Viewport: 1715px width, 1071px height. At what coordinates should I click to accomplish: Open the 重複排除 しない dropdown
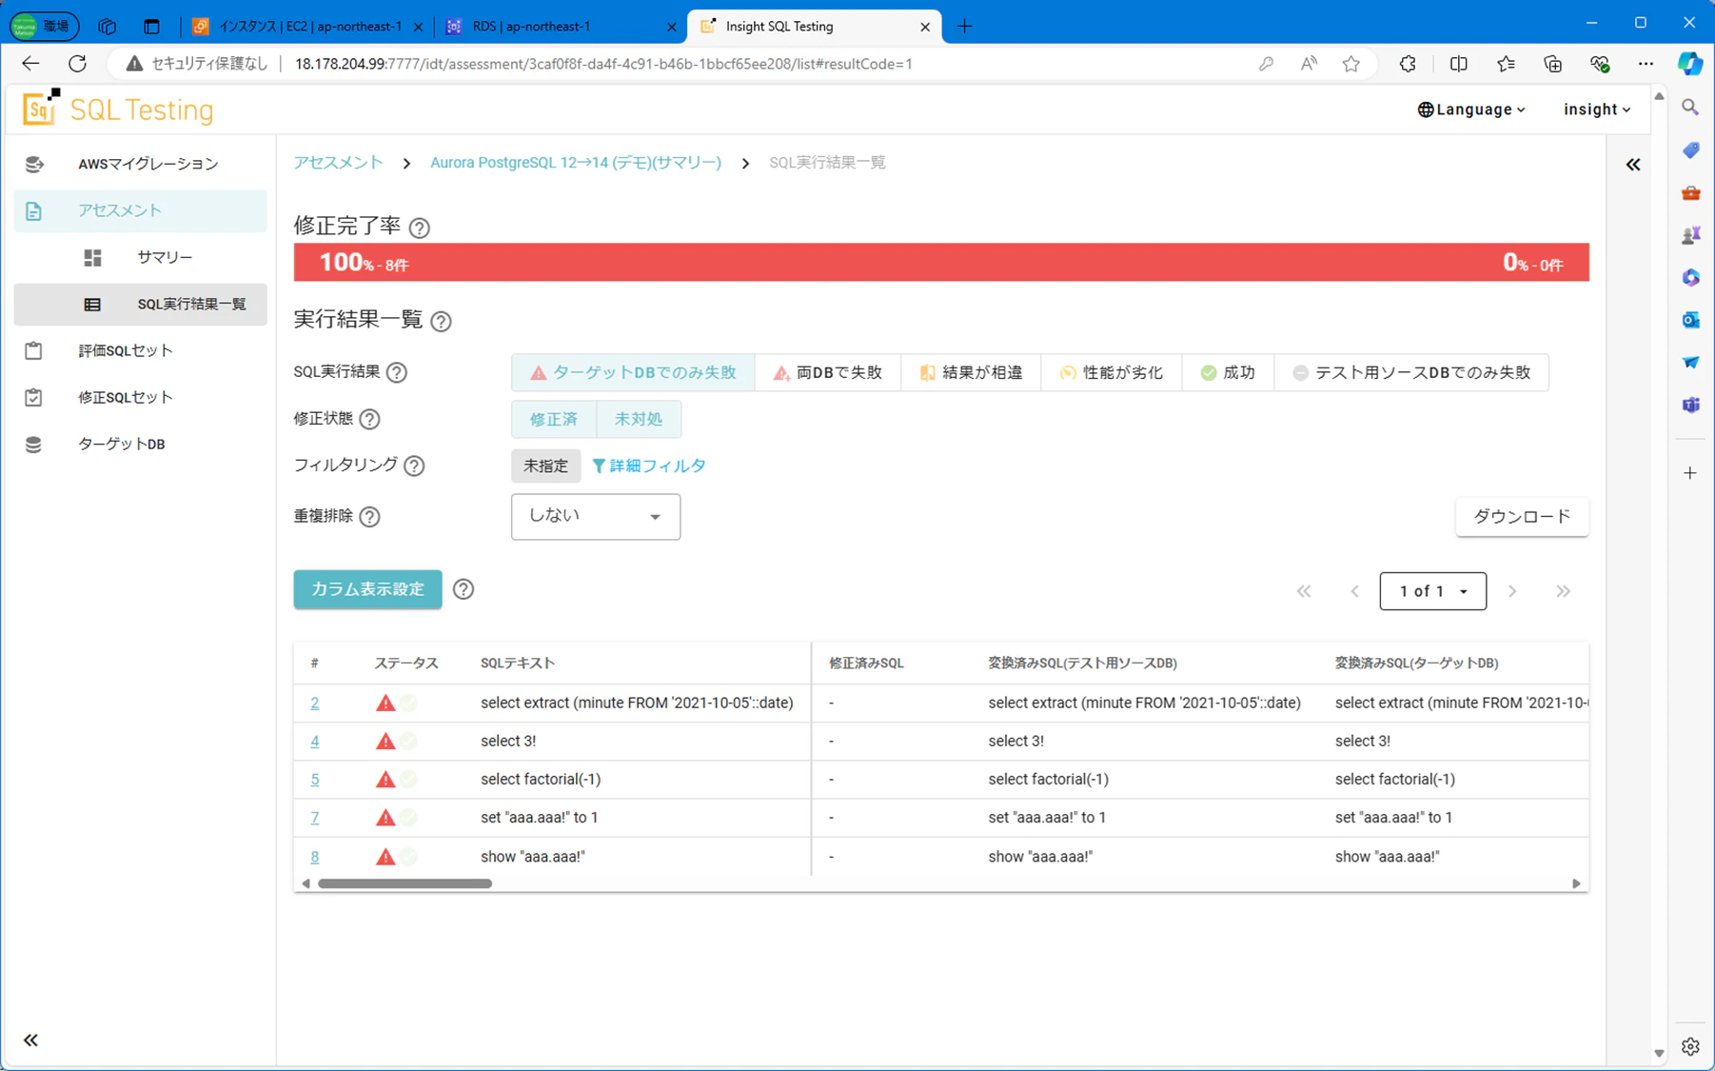tap(596, 516)
